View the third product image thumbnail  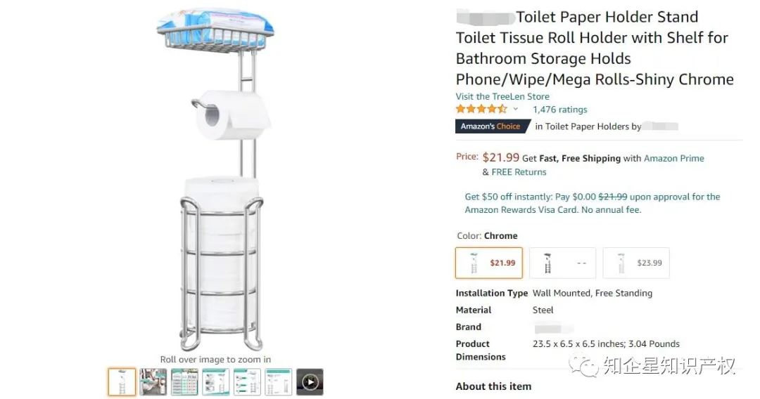(x=184, y=381)
